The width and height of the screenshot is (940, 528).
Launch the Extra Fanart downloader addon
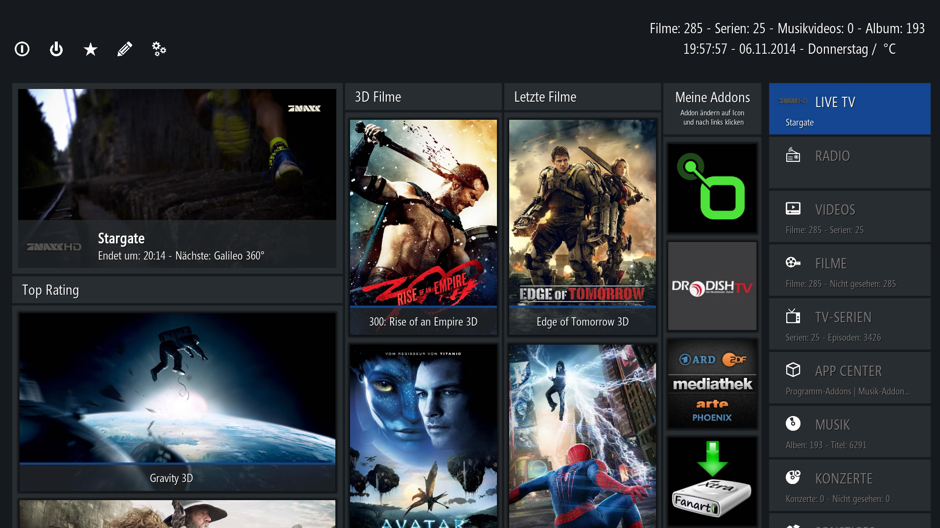(712, 482)
